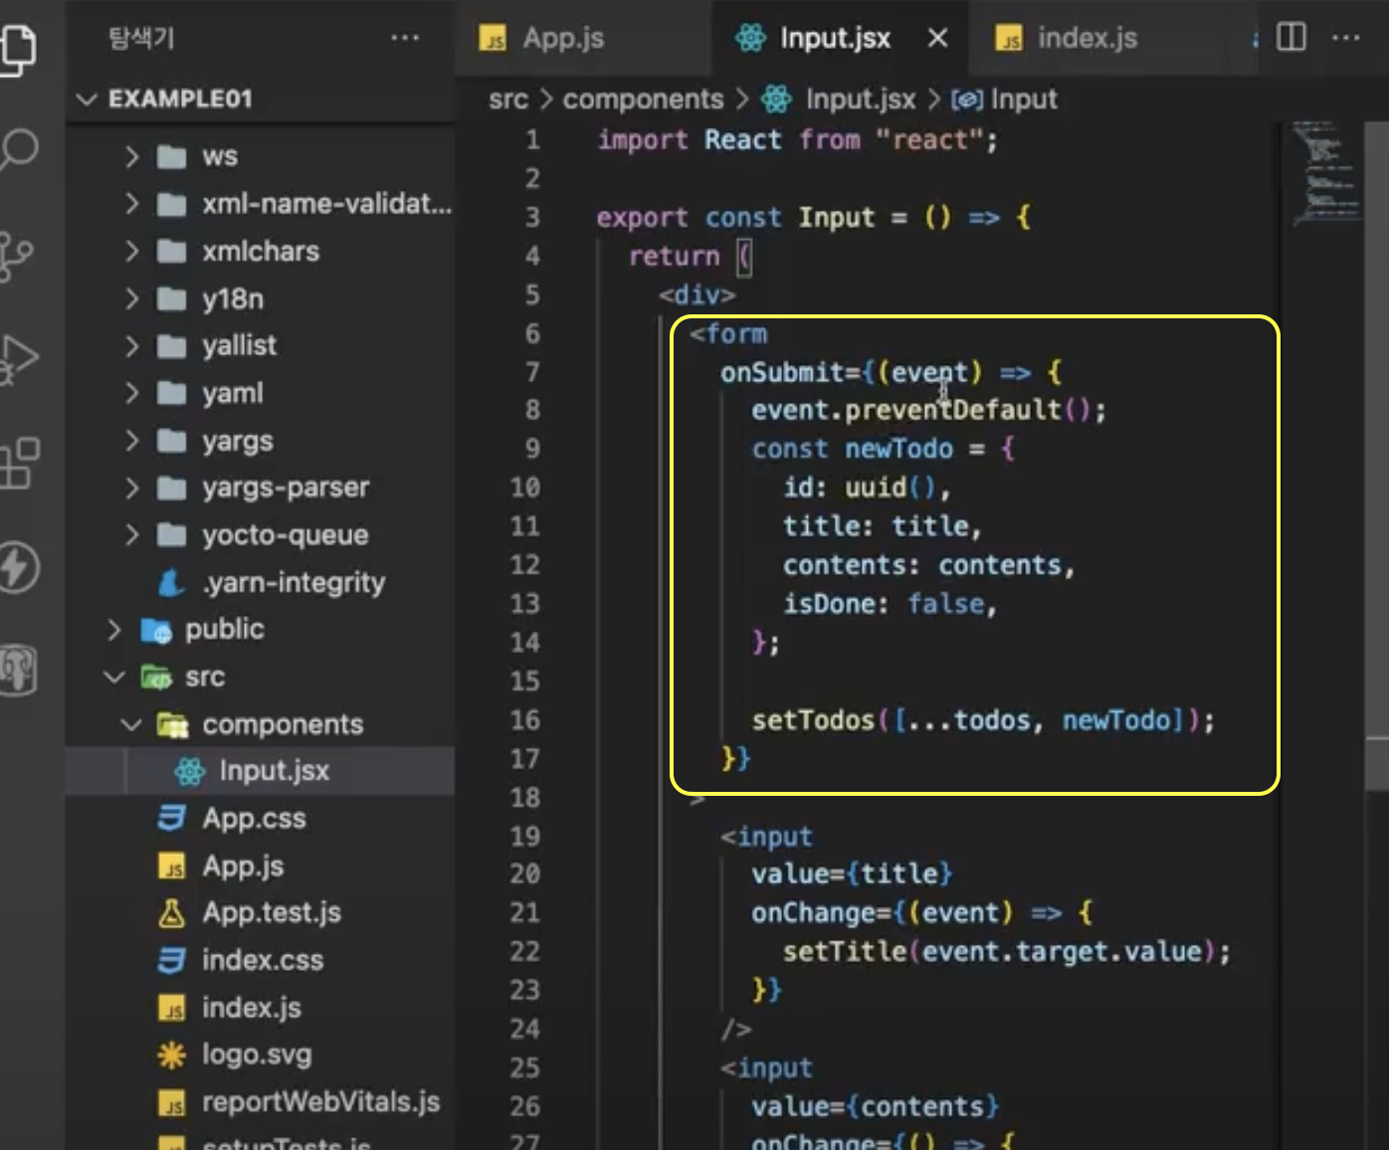
Task: Close the Input.jsx tab
Action: [x=937, y=38]
